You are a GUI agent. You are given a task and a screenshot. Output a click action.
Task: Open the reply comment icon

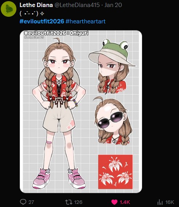point(23,202)
